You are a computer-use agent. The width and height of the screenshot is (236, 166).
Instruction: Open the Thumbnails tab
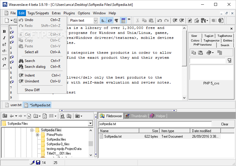[x=136, y=116]
